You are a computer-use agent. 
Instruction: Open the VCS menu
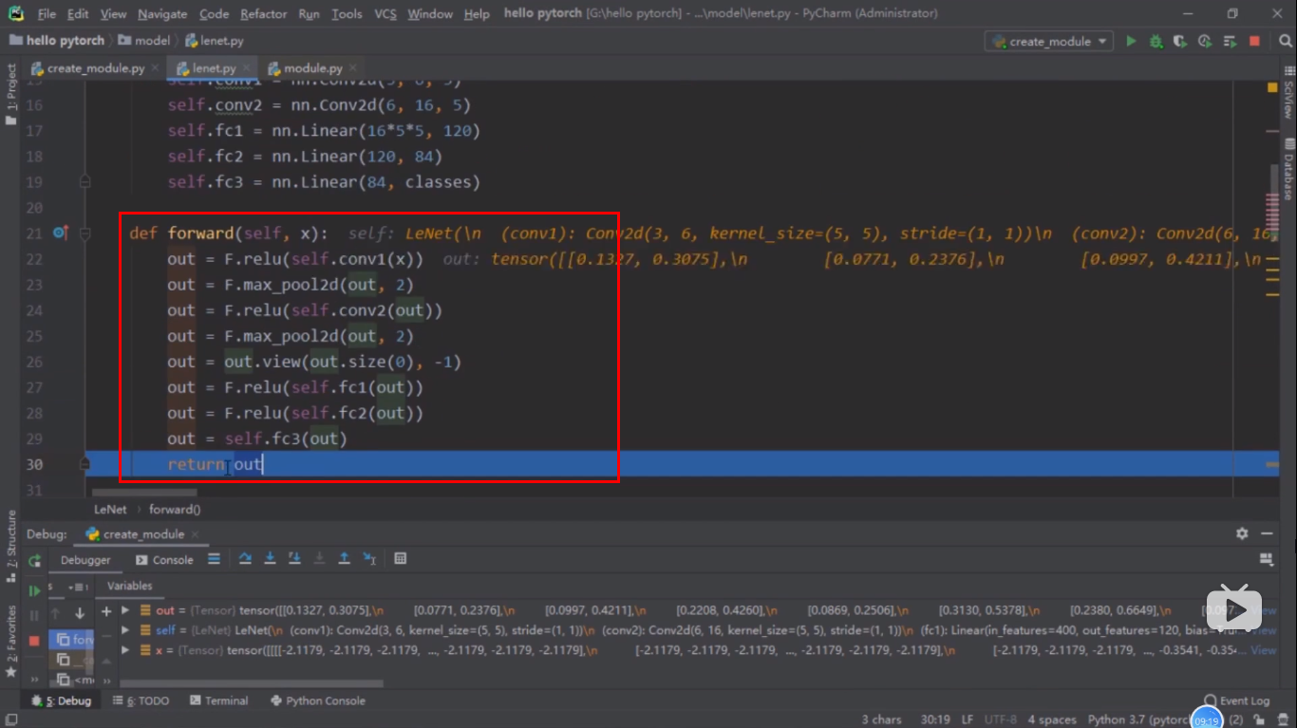(385, 14)
